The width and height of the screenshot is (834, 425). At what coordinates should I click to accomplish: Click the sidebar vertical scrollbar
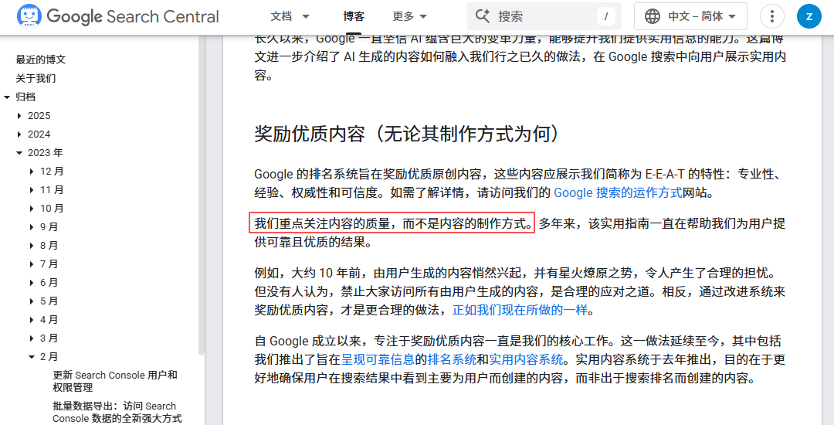(x=201, y=194)
